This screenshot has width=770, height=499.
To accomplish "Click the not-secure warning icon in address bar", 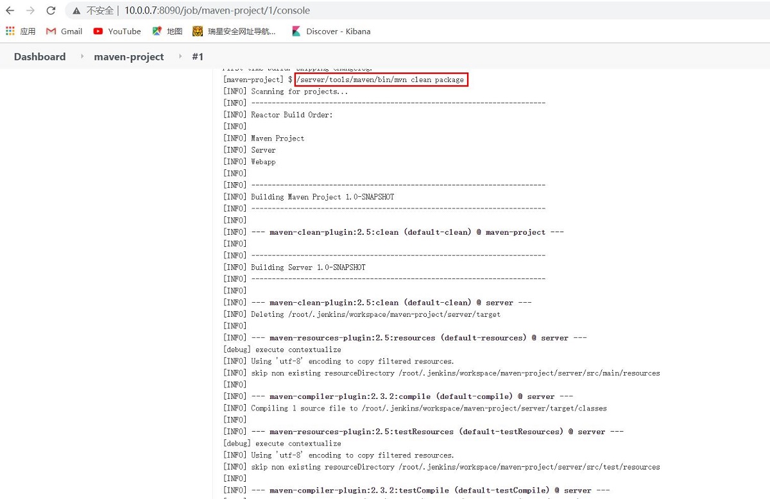I will click(x=77, y=11).
